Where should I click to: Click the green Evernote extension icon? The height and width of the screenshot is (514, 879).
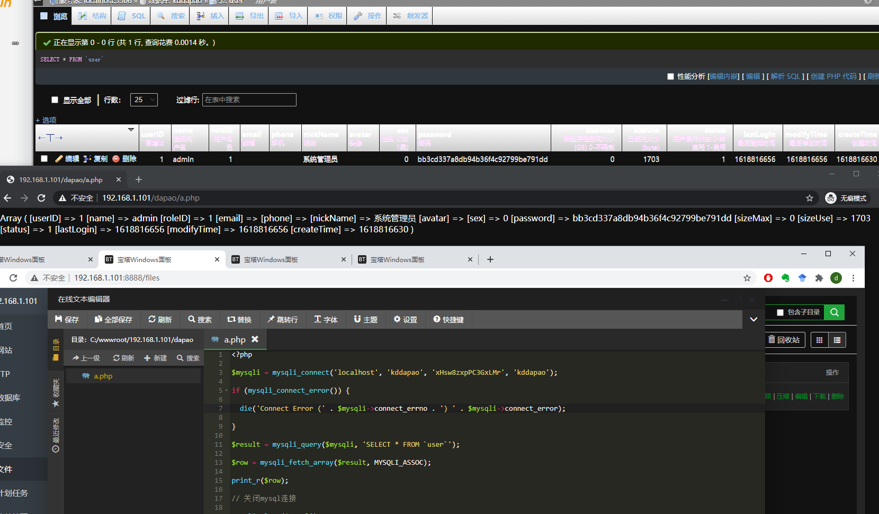(785, 278)
